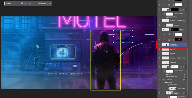Open the generative bar three-dots options
The image size is (192, 98).
50,4
